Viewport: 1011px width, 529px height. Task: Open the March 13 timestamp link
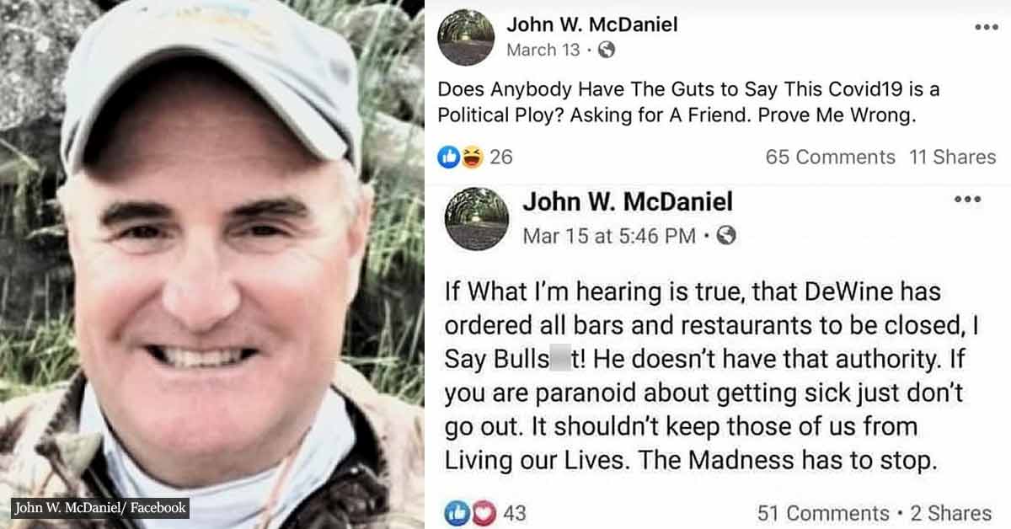pos(543,50)
